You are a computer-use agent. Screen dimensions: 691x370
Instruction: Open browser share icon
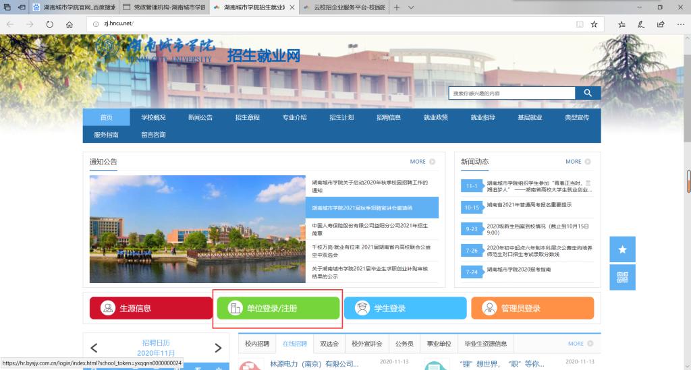pyautogui.click(x=661, y=24)
